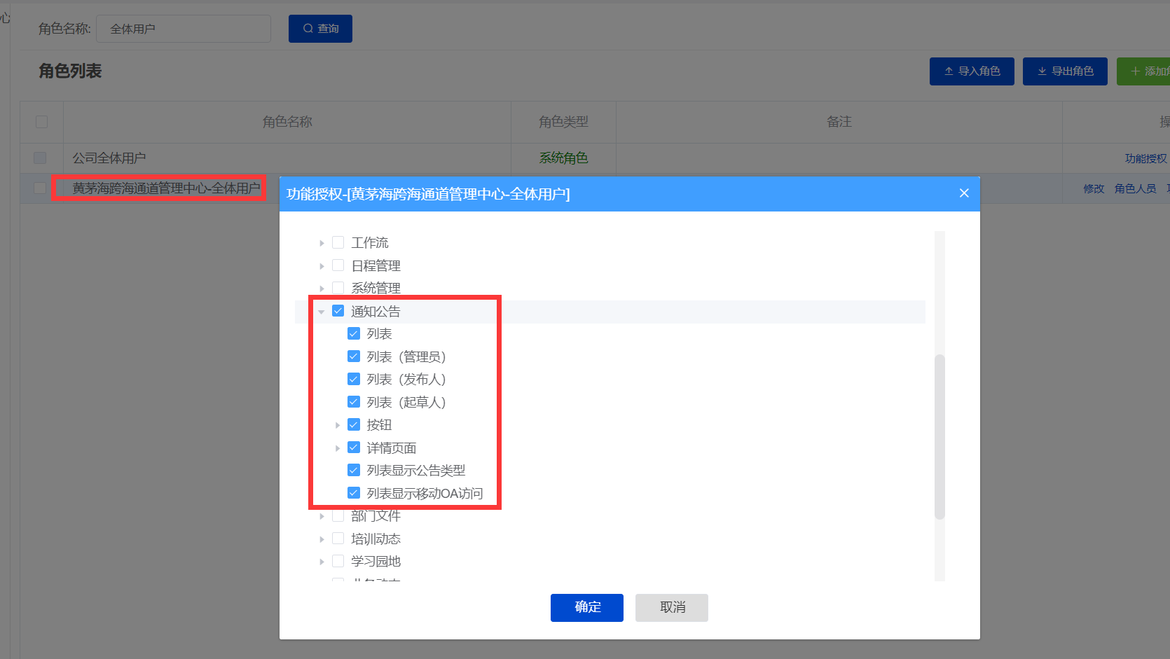The height and width of the screenshot is (659, 1170).
Task: Click the 公司全体用户 role name cell
Action: pos(287,158)
